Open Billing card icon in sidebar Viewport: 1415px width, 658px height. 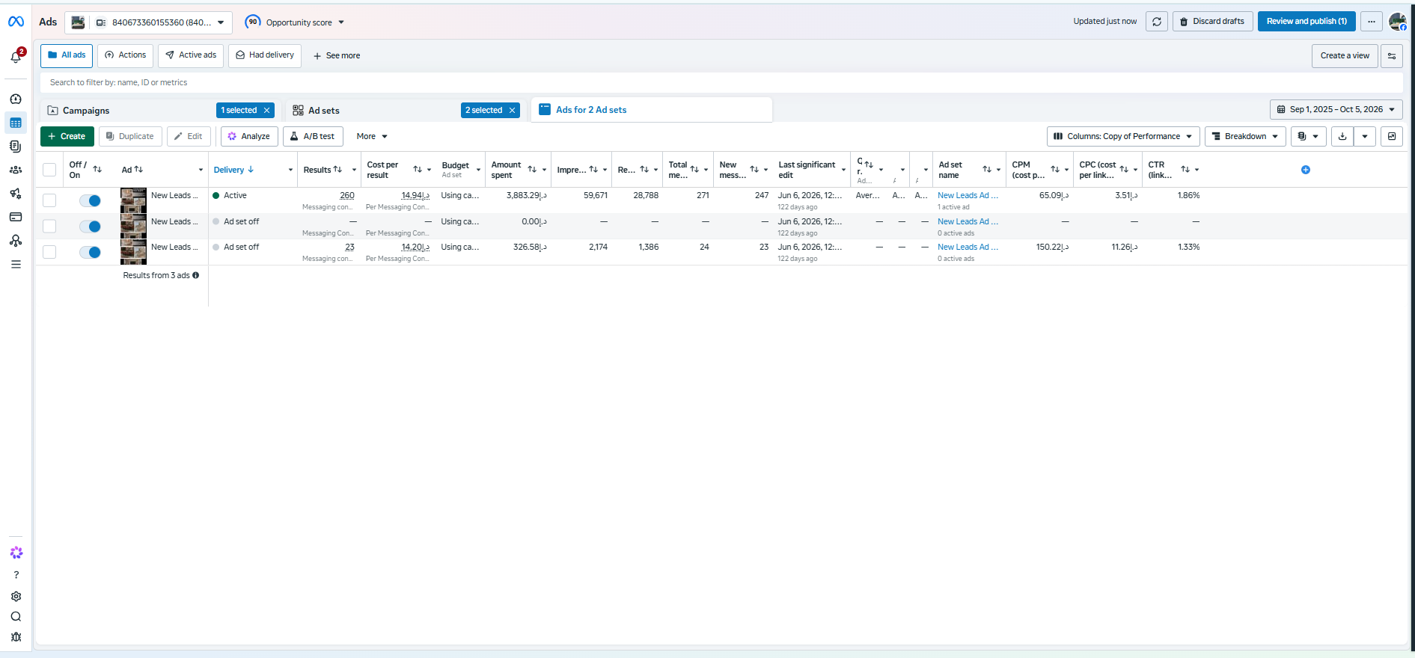pos(16,217)
